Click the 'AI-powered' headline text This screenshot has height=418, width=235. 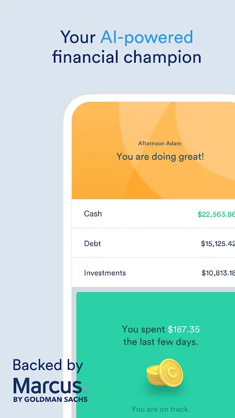147,37
